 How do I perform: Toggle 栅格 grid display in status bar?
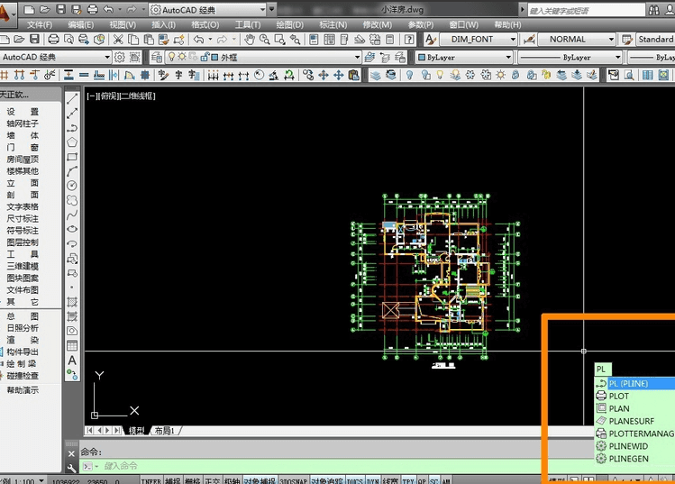coord(193,480)
